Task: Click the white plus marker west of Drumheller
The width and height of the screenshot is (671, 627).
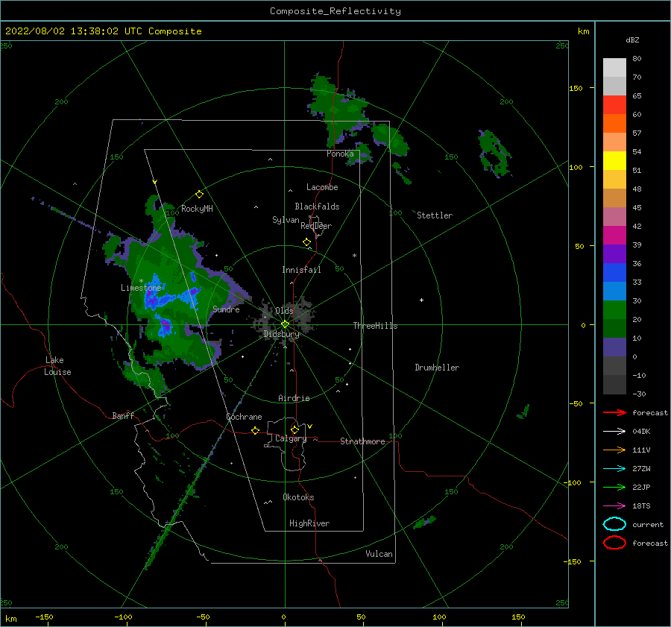Action: pos(421,300)
